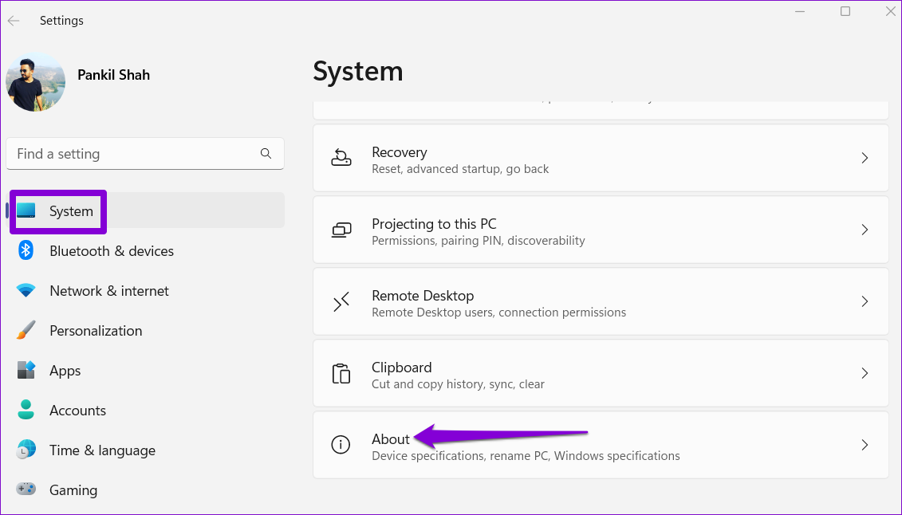Open the Gaming category
Image resolution: width=902 pixels, height=515 pixels.
coord(73,490)
